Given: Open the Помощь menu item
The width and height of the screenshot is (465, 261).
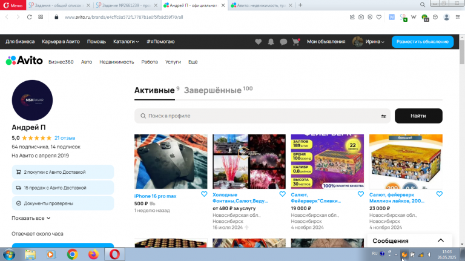Looking at the screenshot, I should point(96,42).
